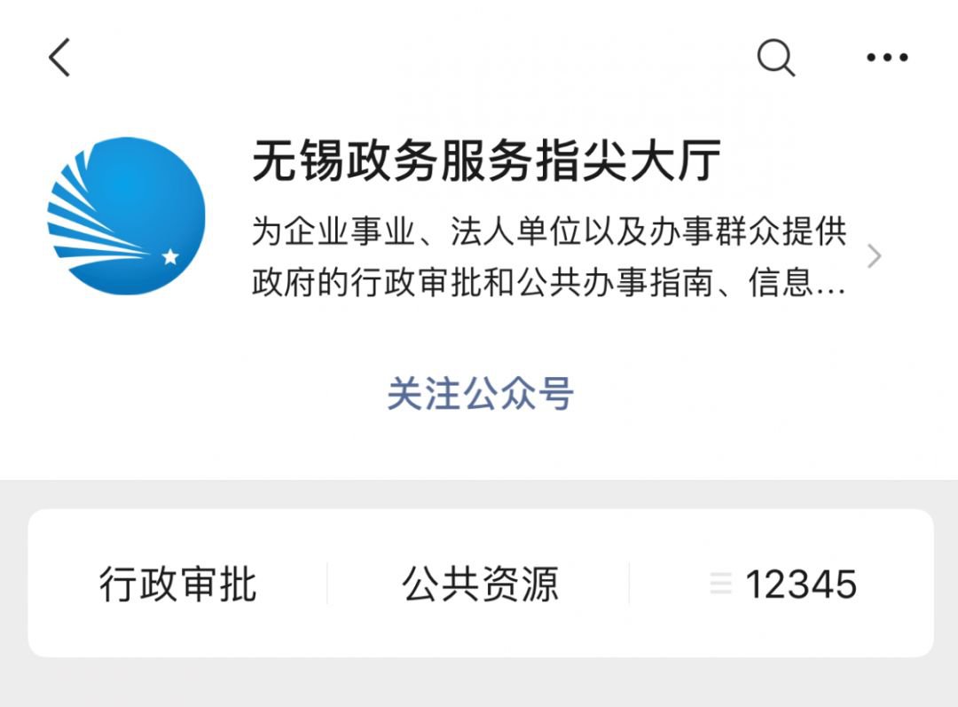Screen dimensions: 958x707
Task: Open the 公共资源 menu
Action: [480, 585]
